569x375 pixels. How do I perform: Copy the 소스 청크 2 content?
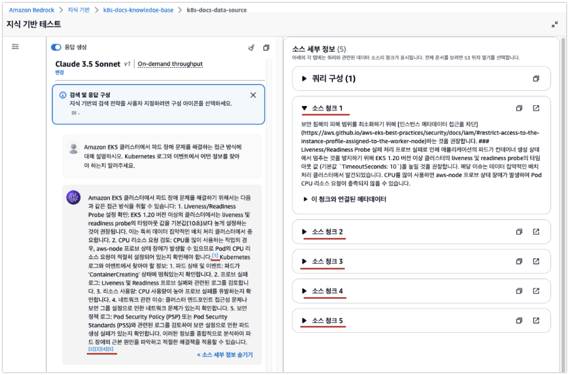pyautogui.click(x=519, y=231)
